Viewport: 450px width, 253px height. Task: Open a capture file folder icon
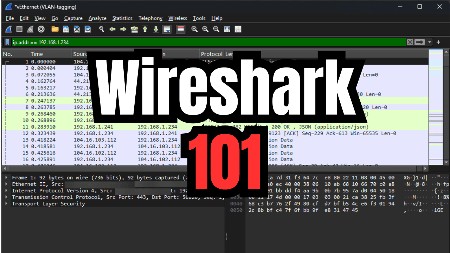tap(55, 29)
